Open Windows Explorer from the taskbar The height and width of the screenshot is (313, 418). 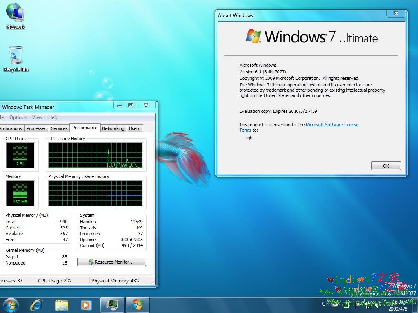(x=62, y=304)
